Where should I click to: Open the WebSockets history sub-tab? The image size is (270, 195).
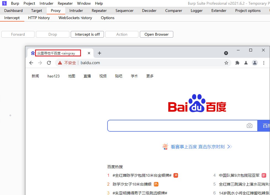(75, 18)
